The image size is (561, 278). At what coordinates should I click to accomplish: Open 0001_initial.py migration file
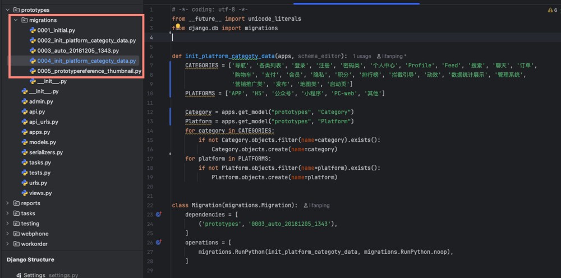56,30
